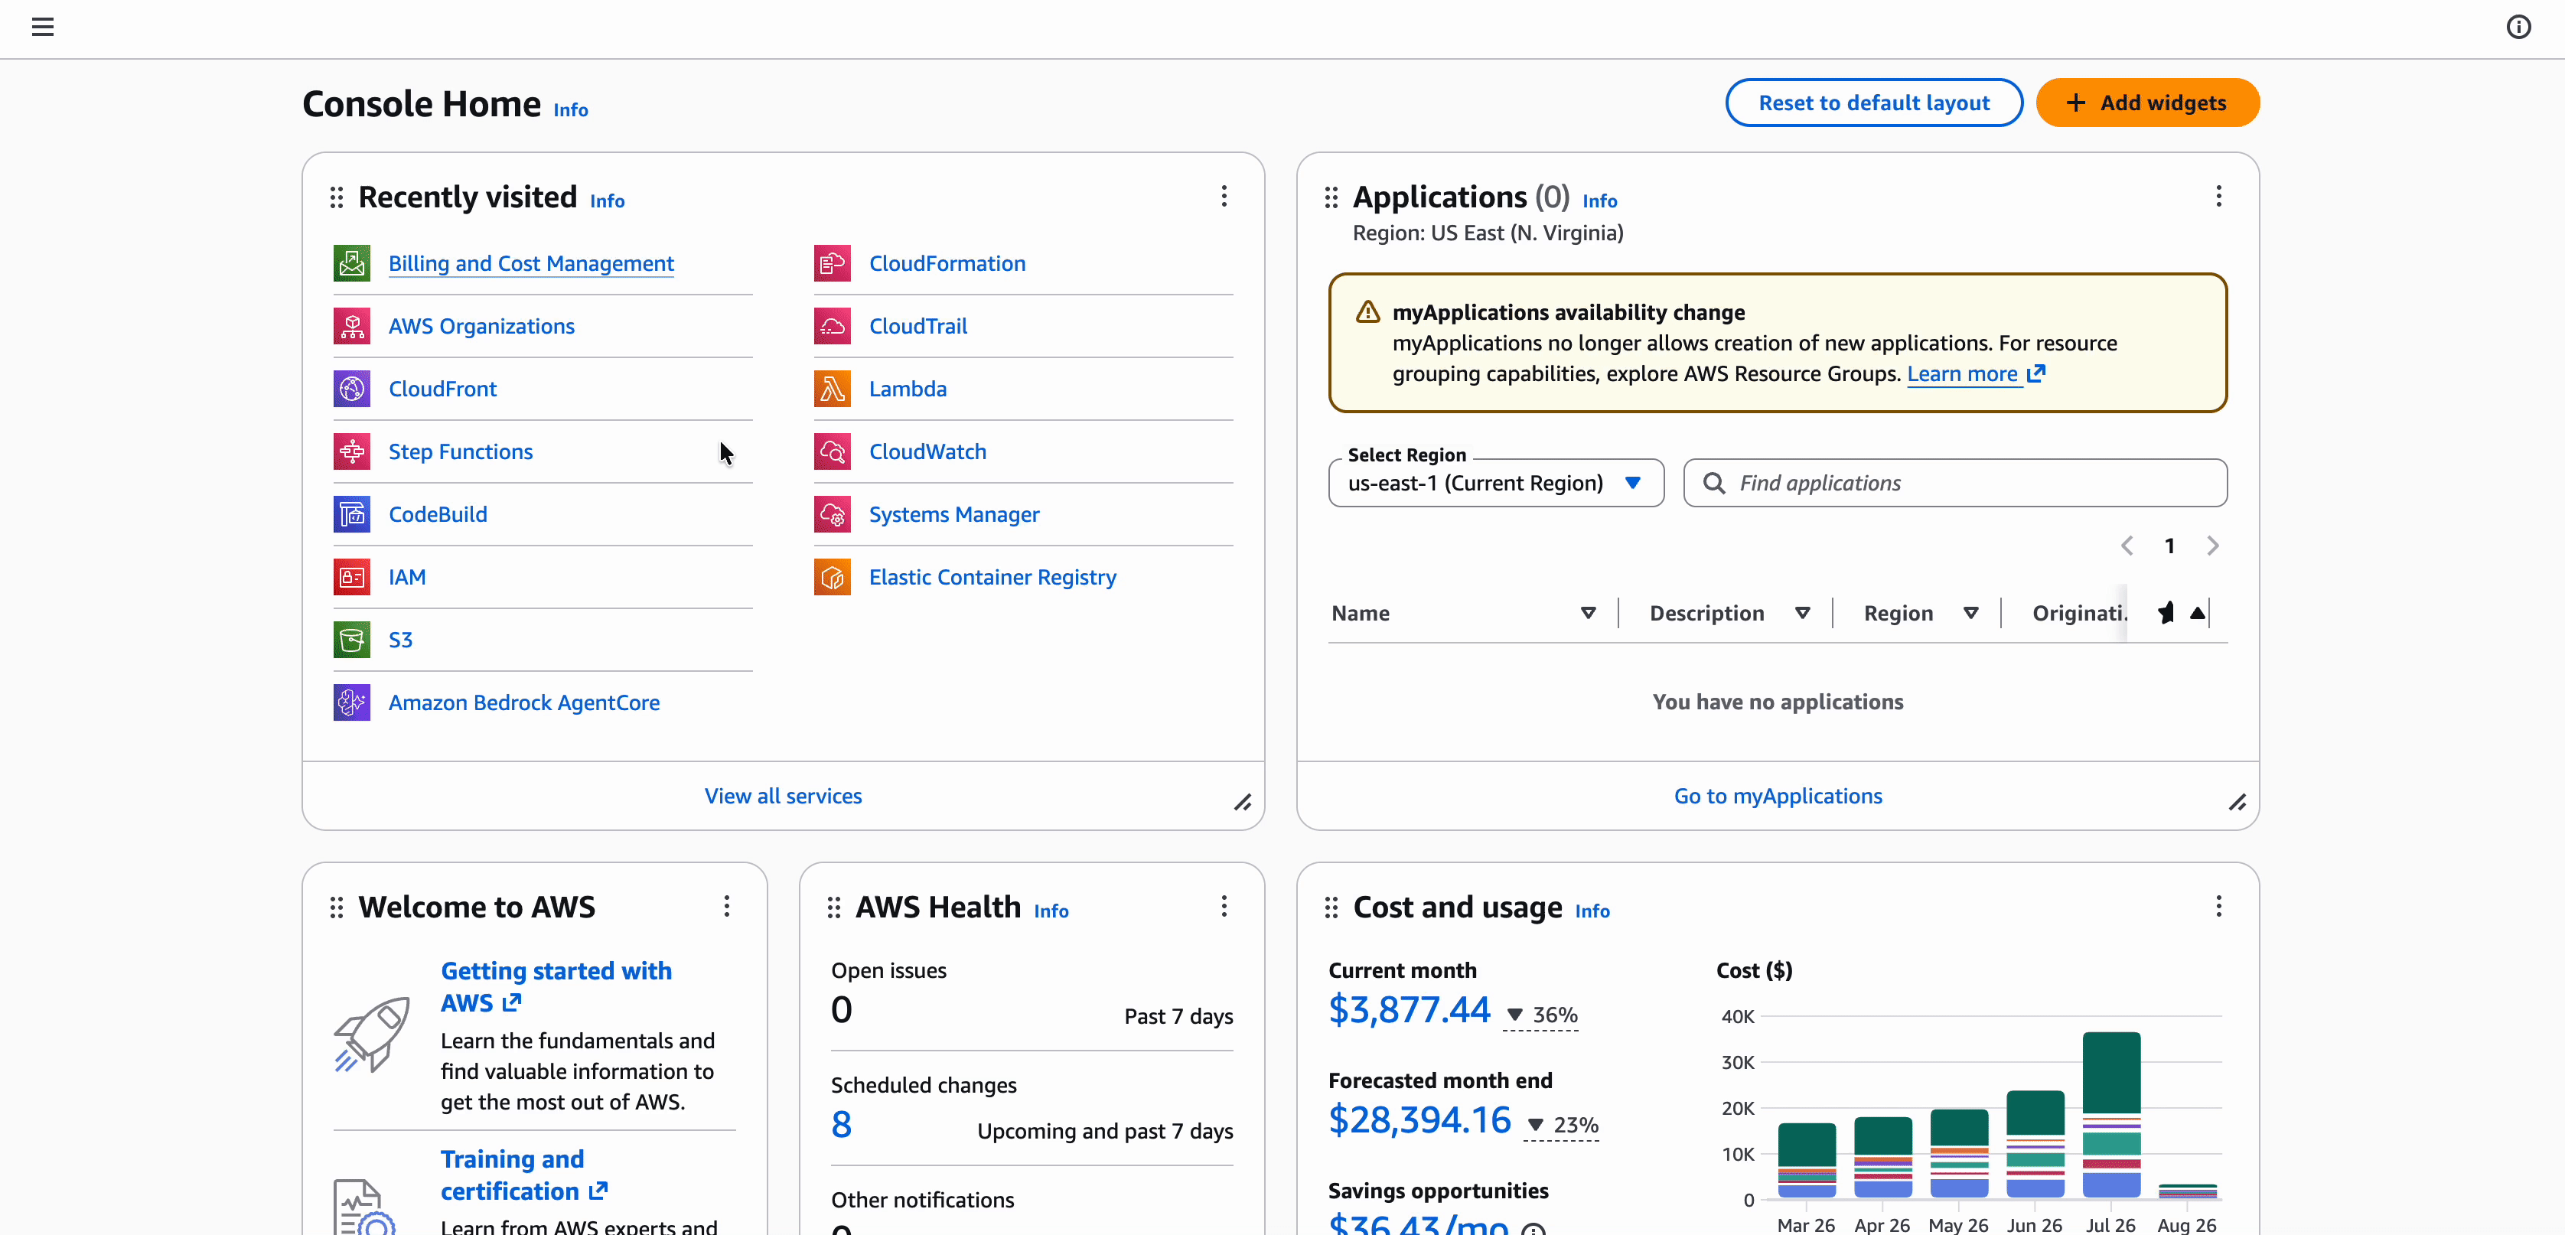The image size is (2565, 1235).
Task: Click Info link next to Cost and usage
Action: click(x=1592, y=911)
